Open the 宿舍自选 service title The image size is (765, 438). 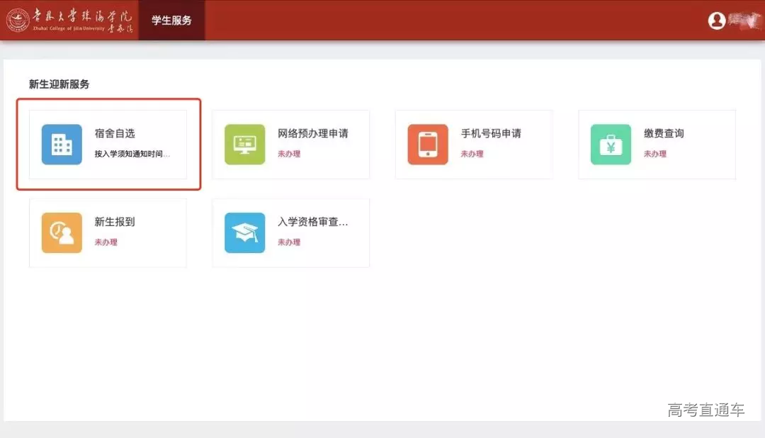[x=115, y=133]
